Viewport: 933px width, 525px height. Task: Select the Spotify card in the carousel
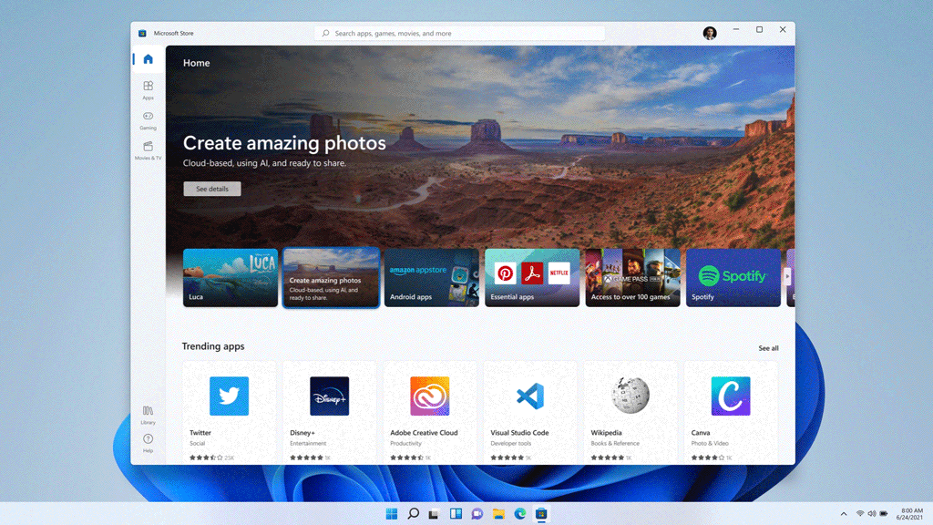pos(733,277)
